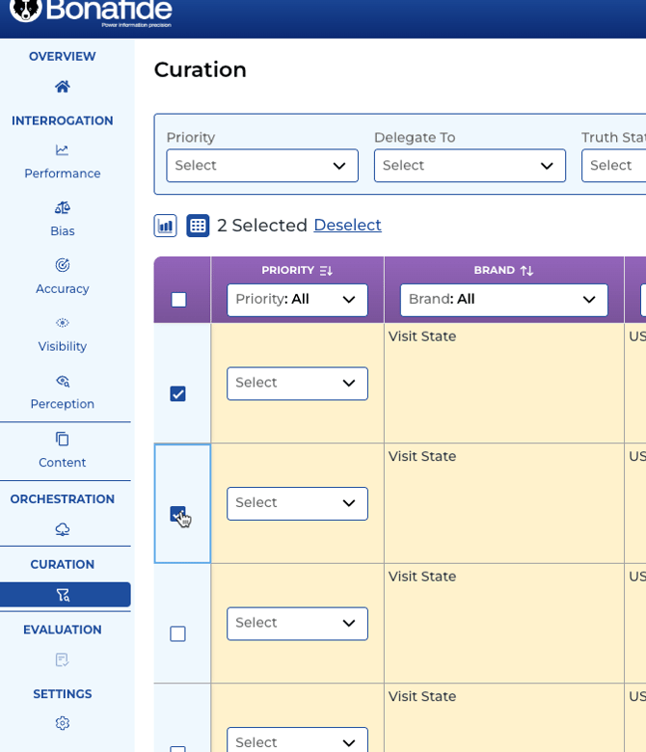Open the Settings gear in sidebar

[63, 723]
